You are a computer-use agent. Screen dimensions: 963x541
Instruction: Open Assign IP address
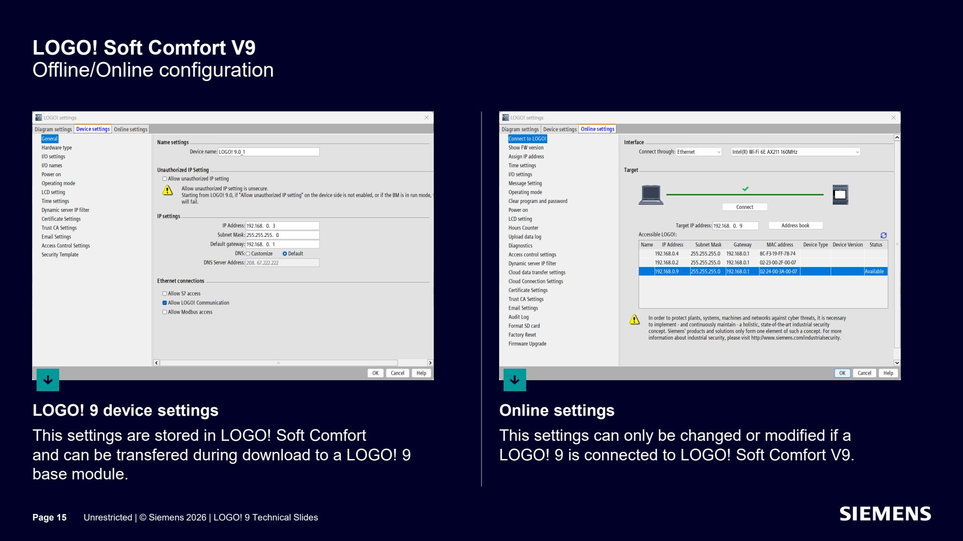tap(526, 157)
